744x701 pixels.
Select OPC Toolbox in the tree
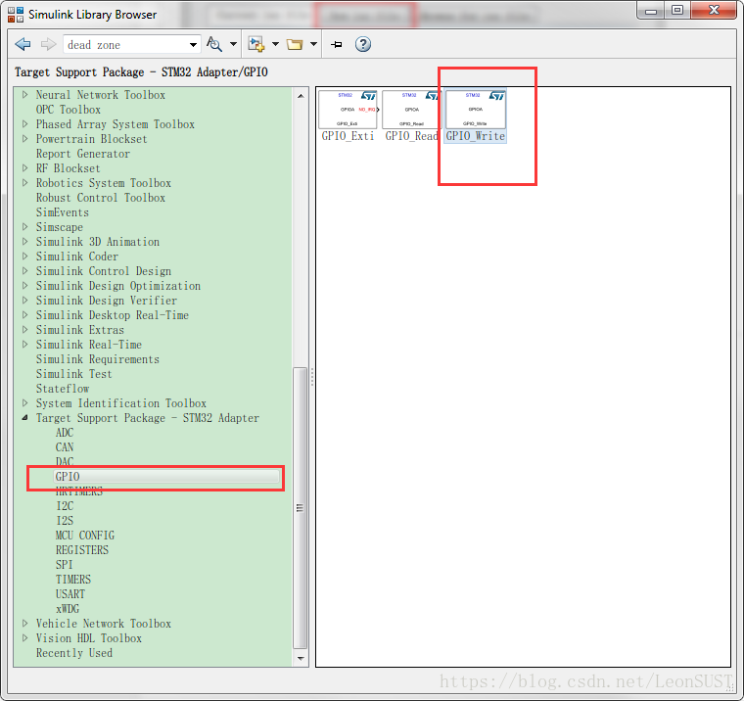(x=69, y=110)
